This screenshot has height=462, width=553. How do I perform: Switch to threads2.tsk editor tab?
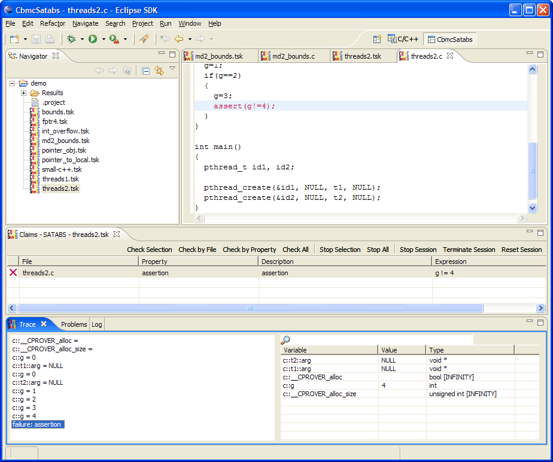click(x=363, y=56)
